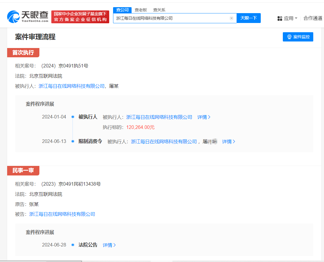This screenshot has width=324, height=262.
Task: Click 详情 next to 被执行人 entry
Action: [x=202, y=117]
